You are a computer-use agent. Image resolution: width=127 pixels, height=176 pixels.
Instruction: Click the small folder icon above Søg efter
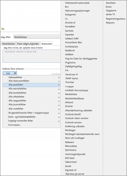[x=3, y=29]
